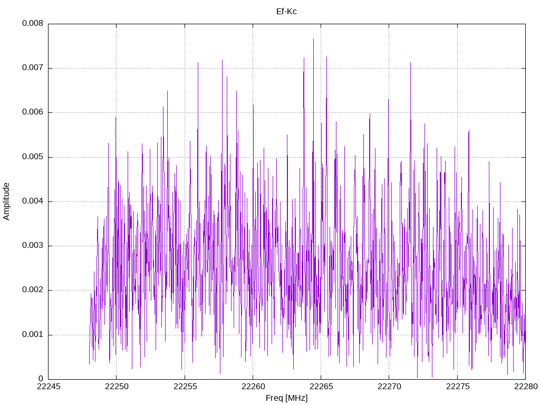Click the x-axis tick 22260
Viewport: 540px width, 405px height.
click(x=253, y=387)
